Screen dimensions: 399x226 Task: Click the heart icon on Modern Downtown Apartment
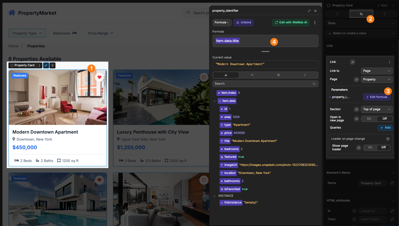click(99, 77)
